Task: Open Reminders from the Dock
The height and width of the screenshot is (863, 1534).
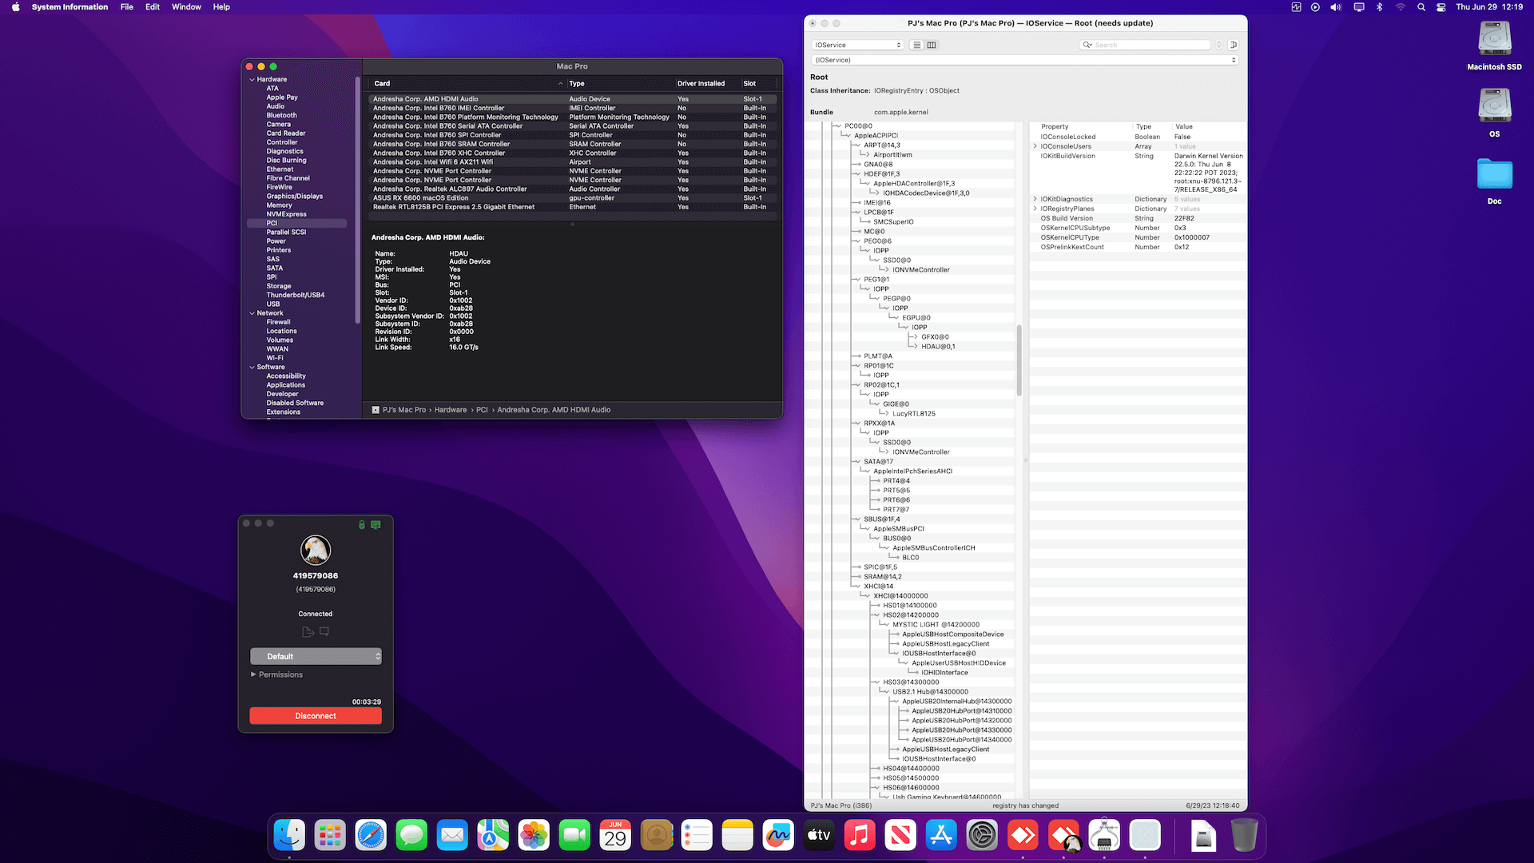Action: pyautogui.click(x=697, y=836)
